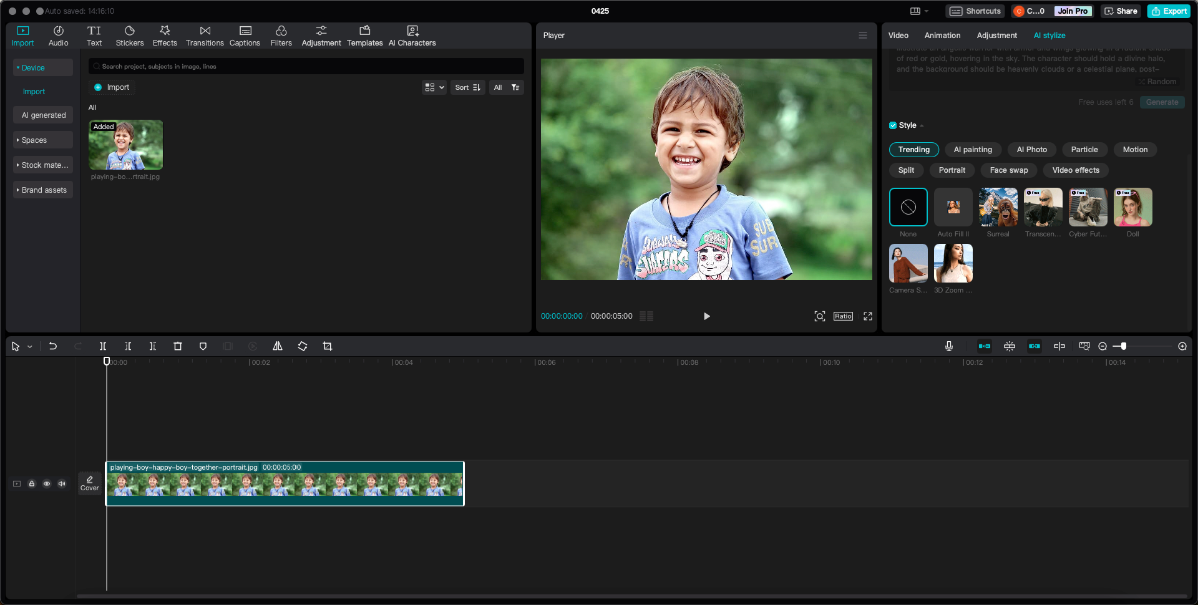The height and width of the screenshot is (605, 1198).
Task: Crop the clip with the crop tool
Action: coord(327,346)
